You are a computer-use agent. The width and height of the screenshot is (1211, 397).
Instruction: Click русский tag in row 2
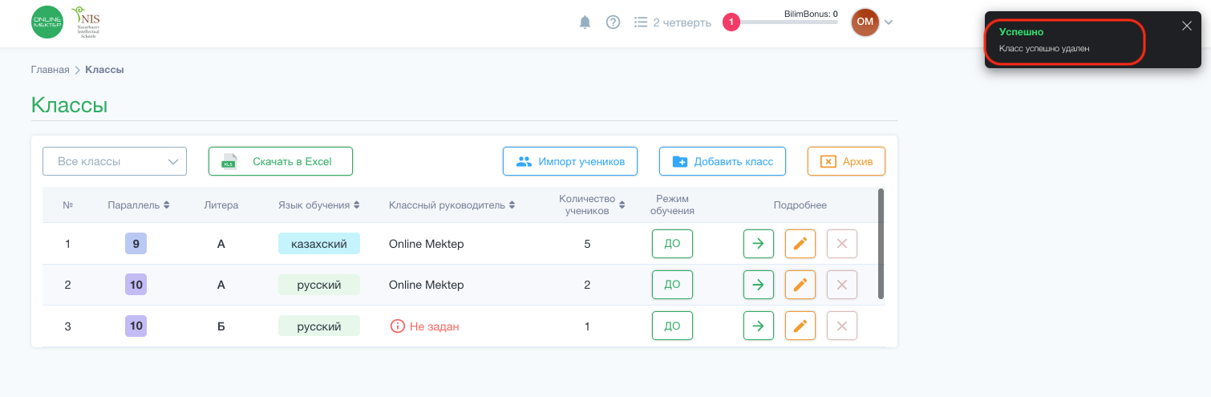pyautogui.click(x=319, y=285)
